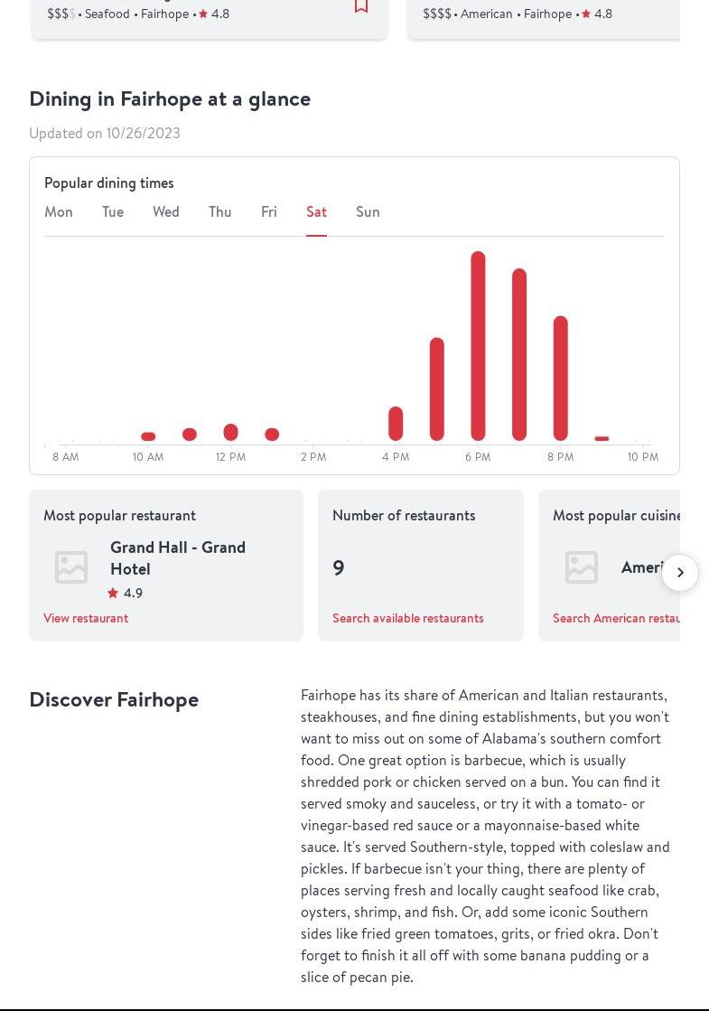Click the 8 PM chart bar
This screenshot has height=1011, width=709.
(560, 378)
